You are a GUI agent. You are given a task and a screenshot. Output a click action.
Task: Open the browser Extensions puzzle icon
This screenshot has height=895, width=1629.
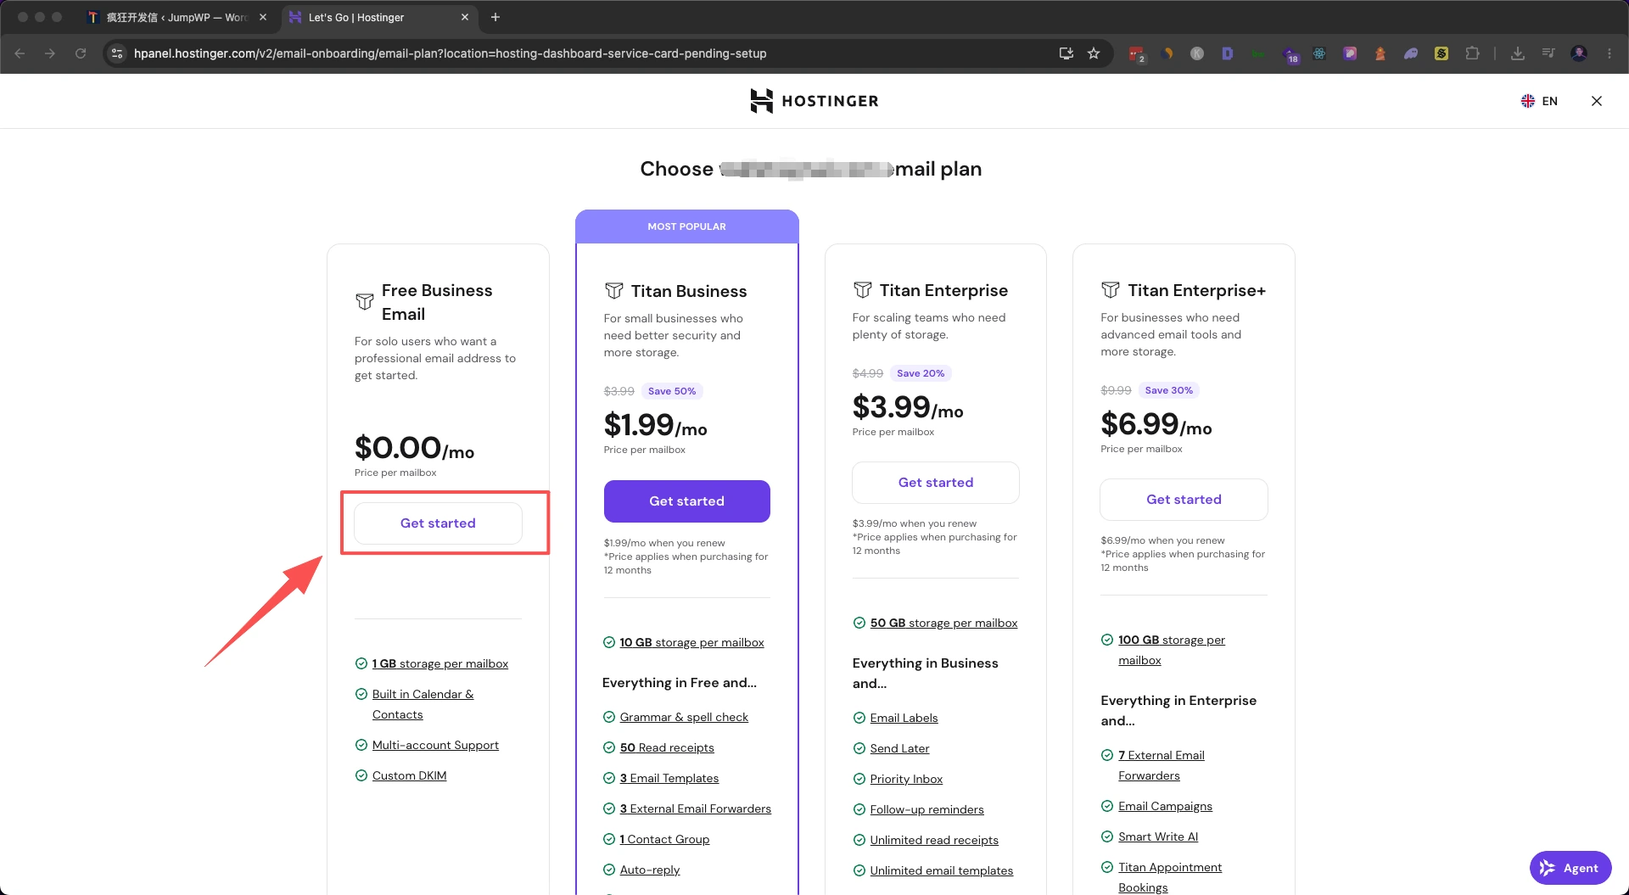1472,53
